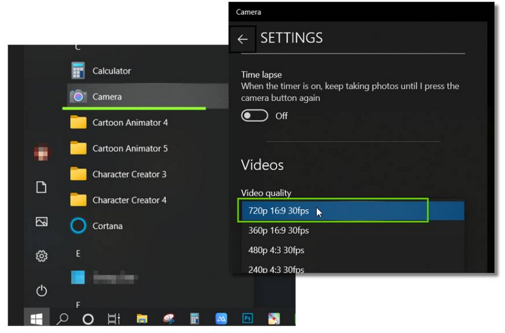
Task: Choose 360p 16:9 30fps video quality
Action: click(353, 231)
